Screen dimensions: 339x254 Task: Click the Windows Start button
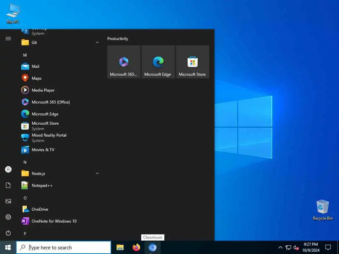[8, 247]
